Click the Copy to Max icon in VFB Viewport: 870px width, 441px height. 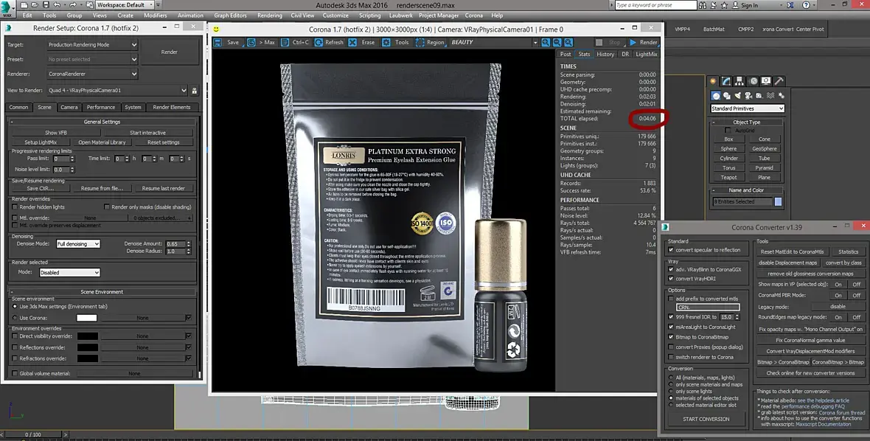click(251, 42)
